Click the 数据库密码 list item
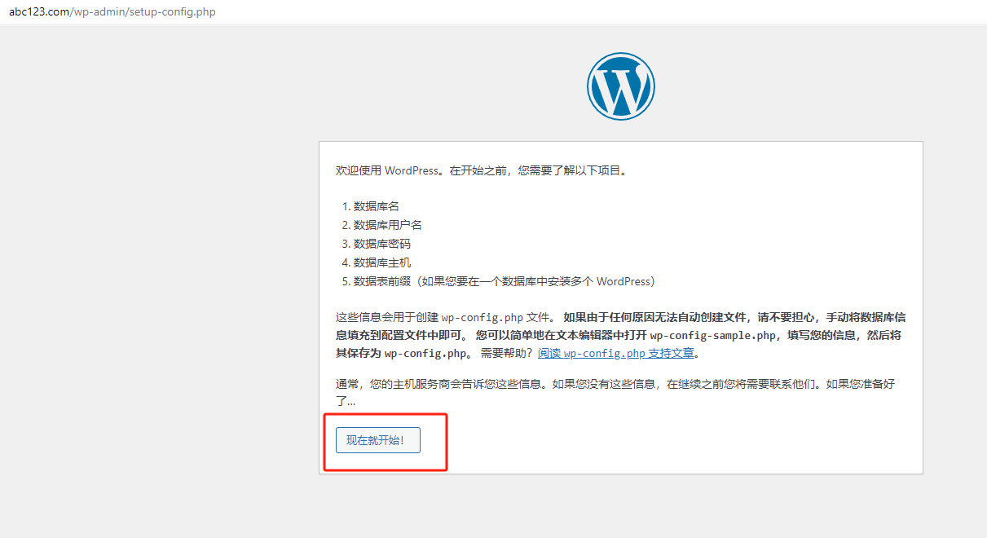987x538 pixels. 382,245
